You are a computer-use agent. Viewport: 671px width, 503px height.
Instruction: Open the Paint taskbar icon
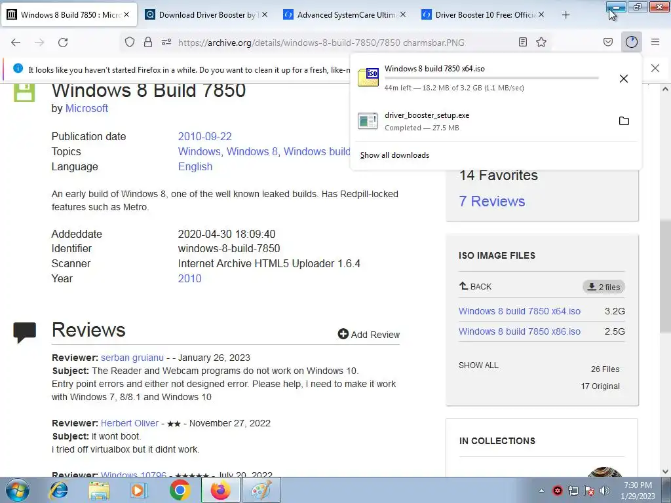tap(261, 490)
